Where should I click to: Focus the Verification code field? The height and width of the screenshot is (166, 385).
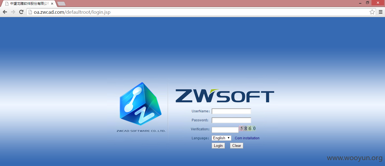[x=225, y=130]
